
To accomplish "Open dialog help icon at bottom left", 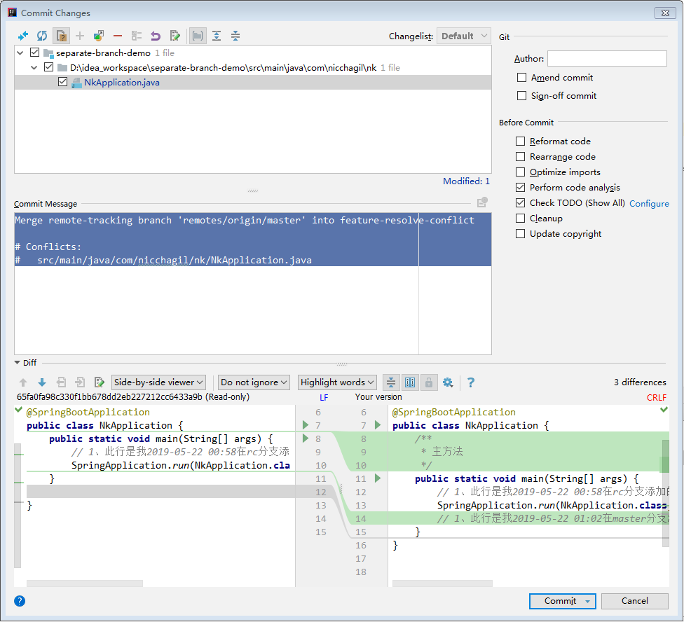I will [20, 602].
